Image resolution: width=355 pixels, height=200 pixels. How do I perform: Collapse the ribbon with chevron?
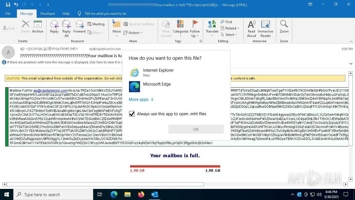pyautogui.click(x=351, y=41)
